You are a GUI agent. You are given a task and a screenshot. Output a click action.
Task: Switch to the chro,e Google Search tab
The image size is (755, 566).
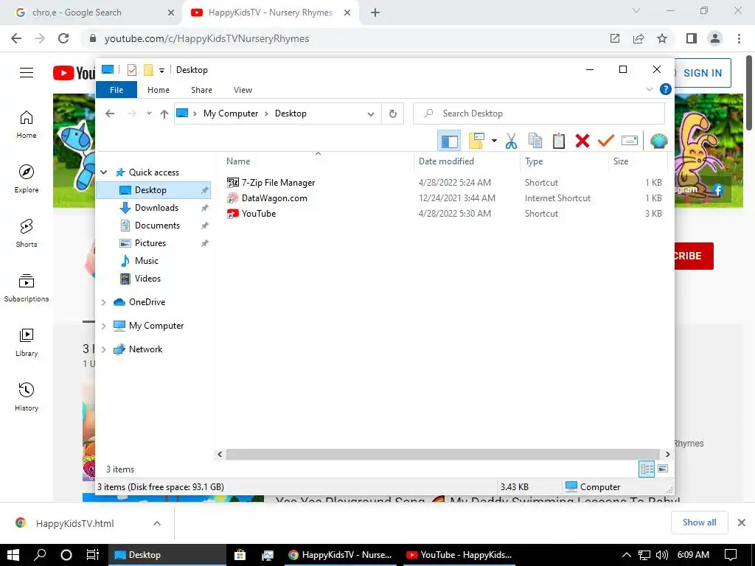[x=91, y=13]
